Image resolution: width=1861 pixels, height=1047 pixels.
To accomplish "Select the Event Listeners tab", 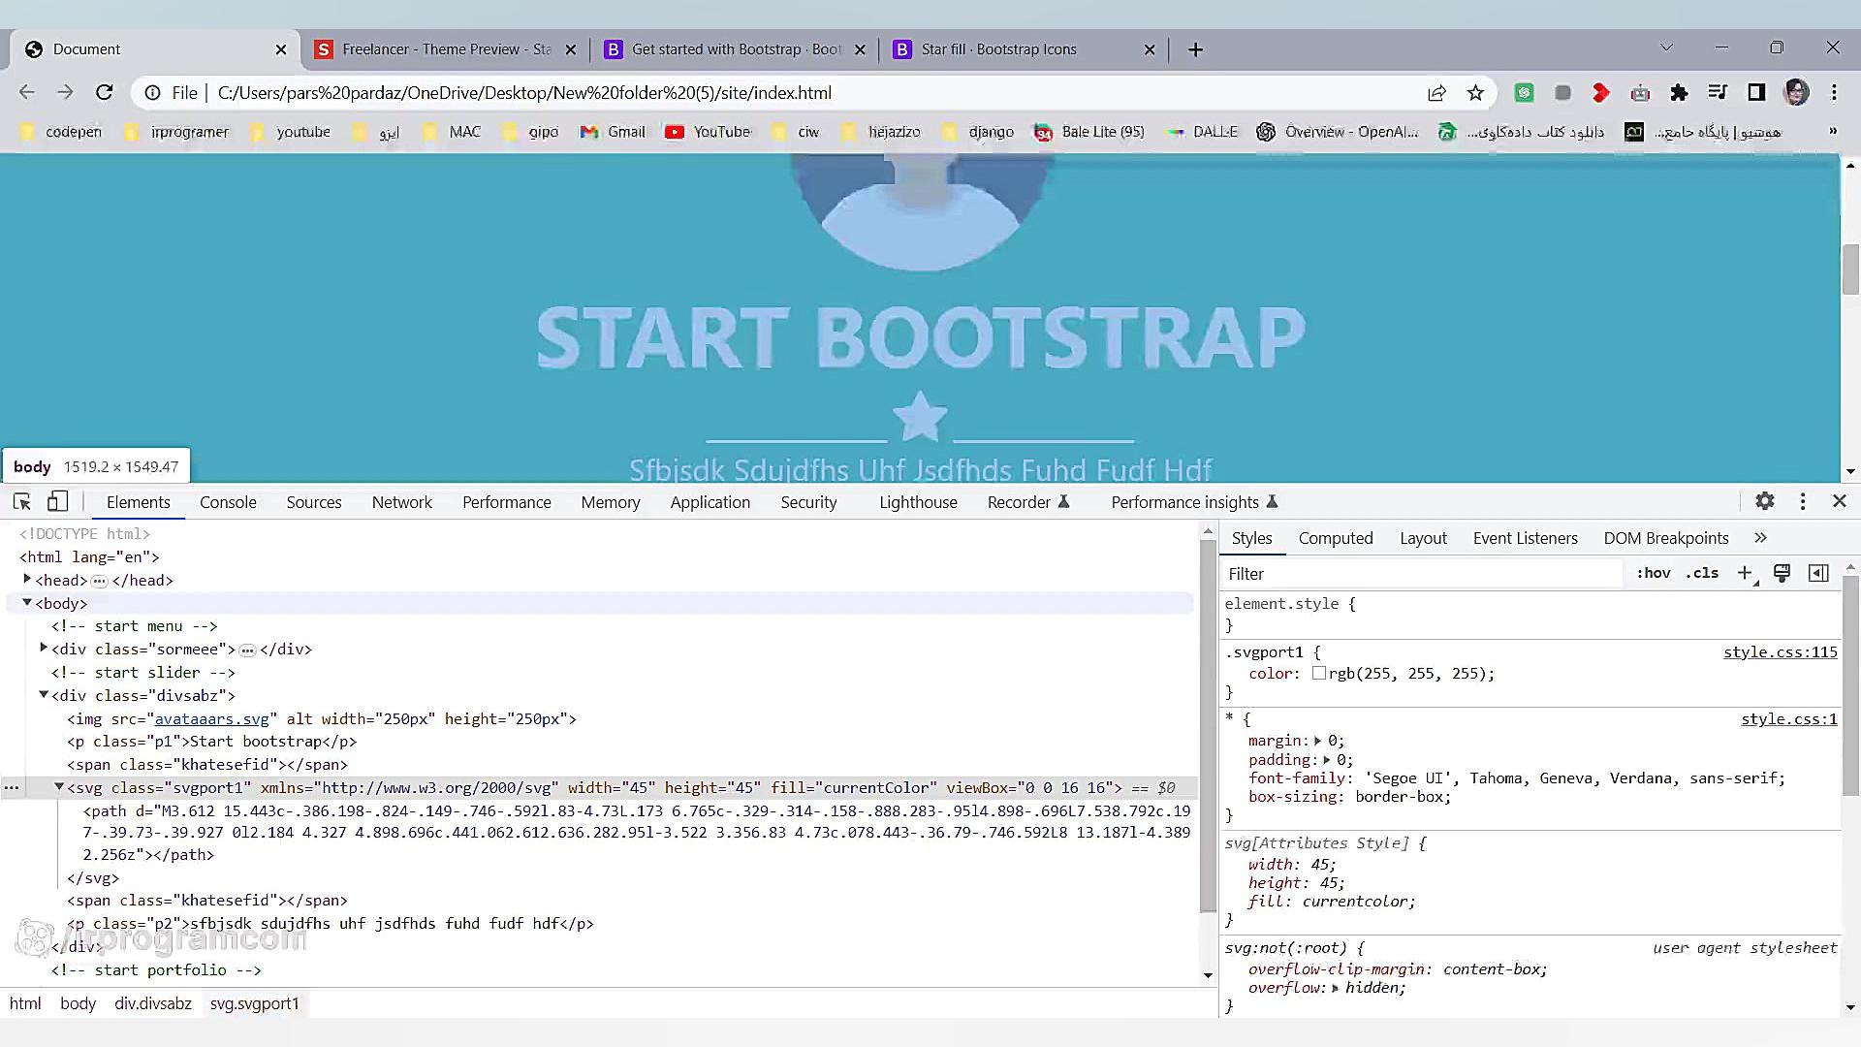I will pyautogui.click(x=1526, y=538).
